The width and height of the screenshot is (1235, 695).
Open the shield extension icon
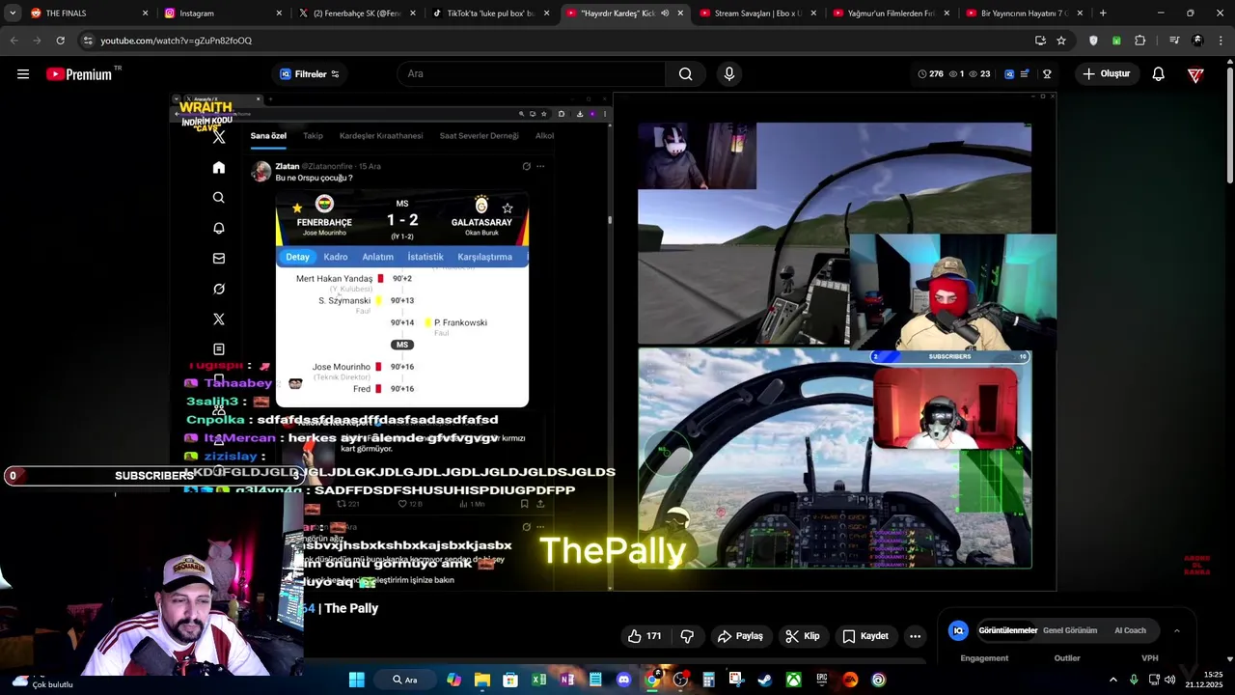click(1093, 41)
